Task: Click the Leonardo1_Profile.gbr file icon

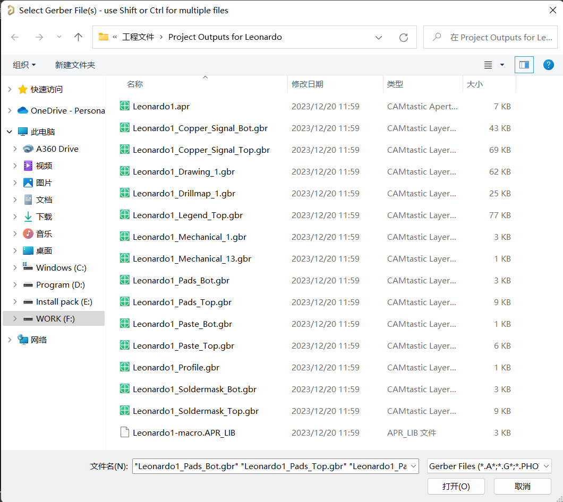Action: click(125, 367)
